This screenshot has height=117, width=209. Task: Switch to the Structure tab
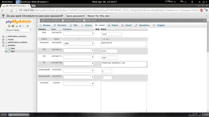(x=60, y=25)
